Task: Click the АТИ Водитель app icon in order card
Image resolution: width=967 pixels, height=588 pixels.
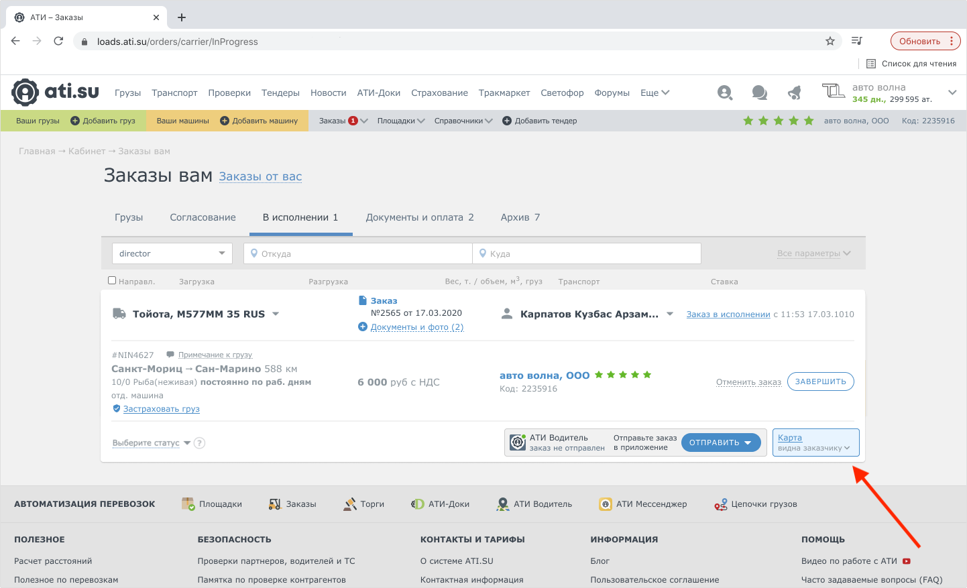Action: (518, 443)
